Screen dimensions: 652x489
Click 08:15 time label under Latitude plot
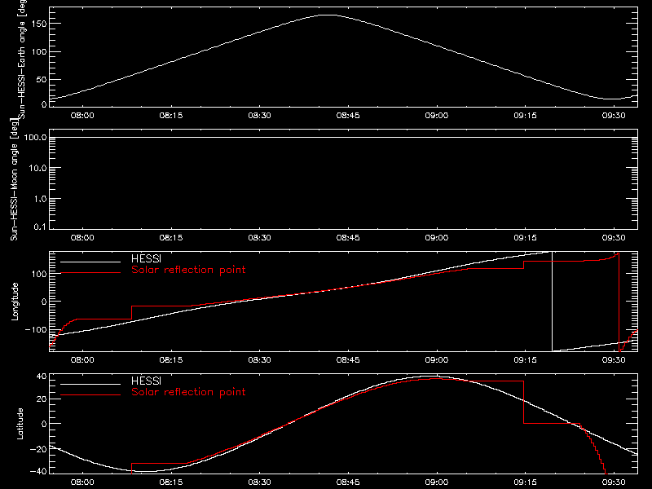pos(171,482)
